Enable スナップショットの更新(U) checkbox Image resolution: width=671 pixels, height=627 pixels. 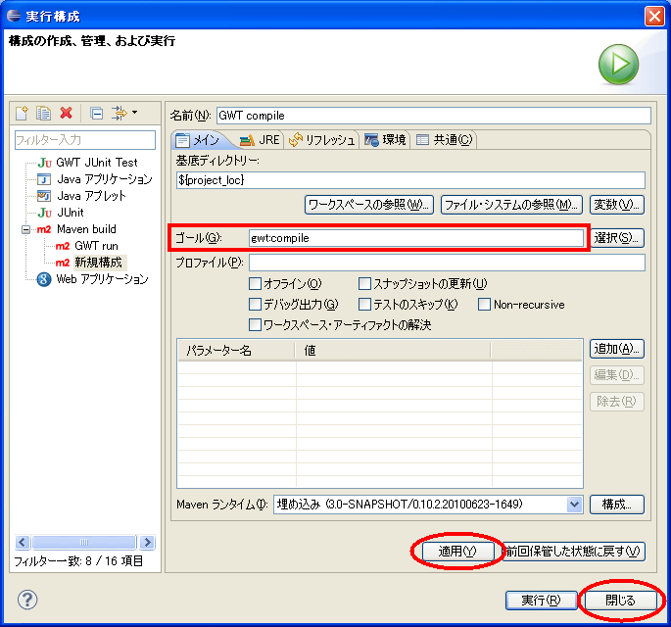pyautogui.click(x=364, y=284)
